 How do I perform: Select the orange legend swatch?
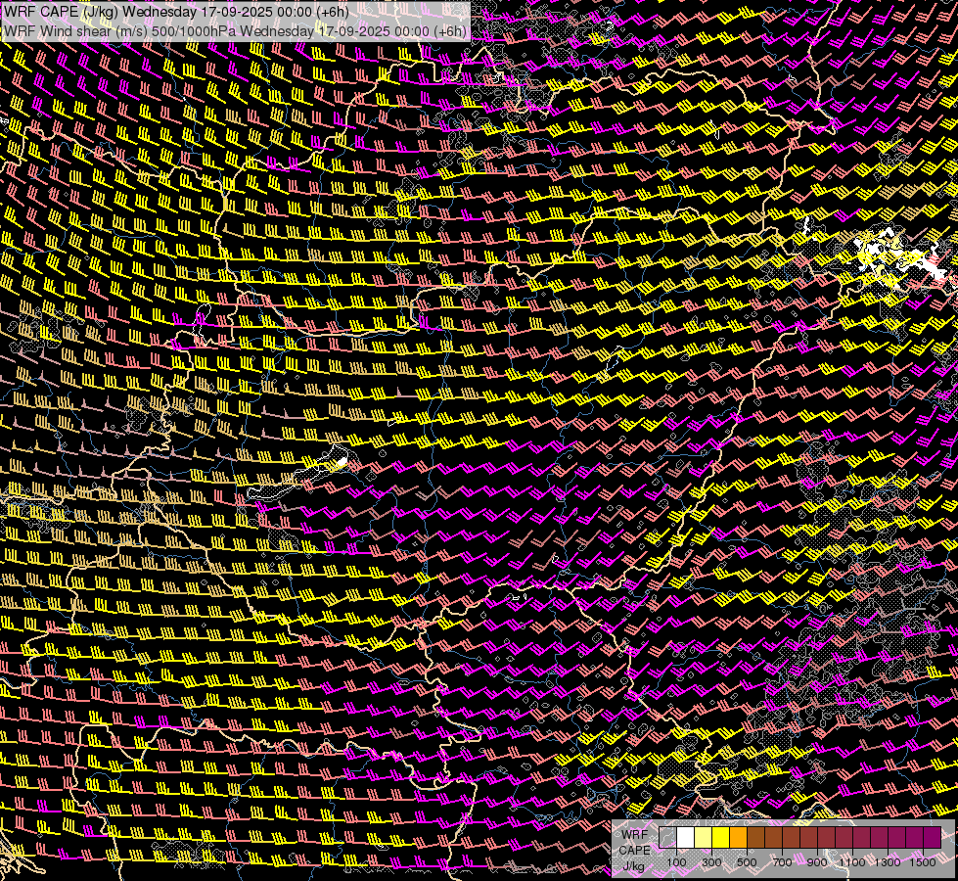point(738,838)
